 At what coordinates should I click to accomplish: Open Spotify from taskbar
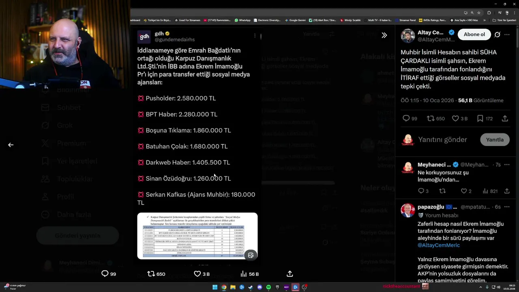(268, 287)
